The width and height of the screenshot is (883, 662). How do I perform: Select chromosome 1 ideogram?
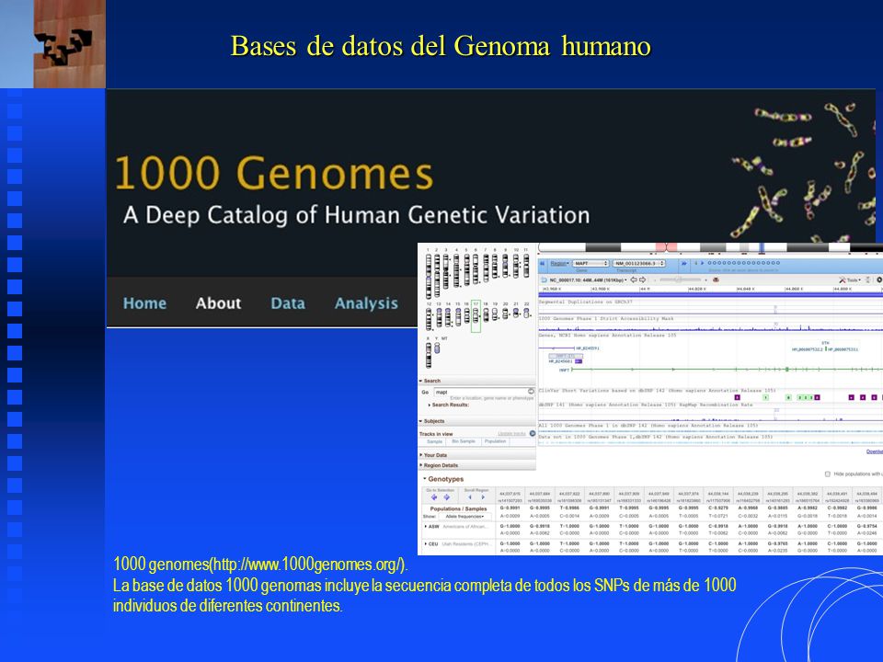point(429,275)
